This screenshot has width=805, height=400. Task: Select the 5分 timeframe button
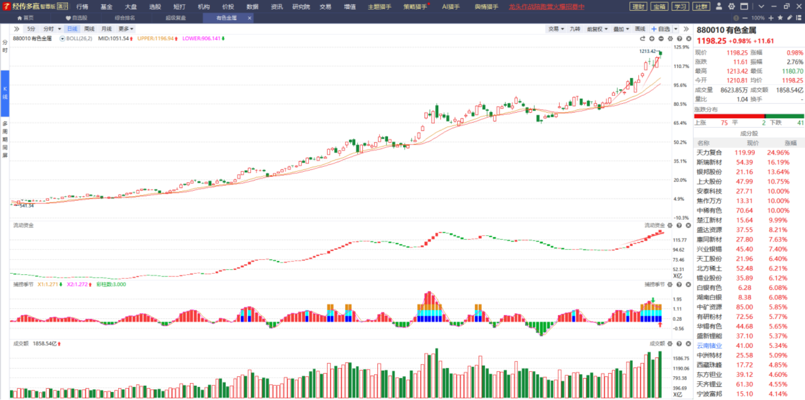coord(31,29)
